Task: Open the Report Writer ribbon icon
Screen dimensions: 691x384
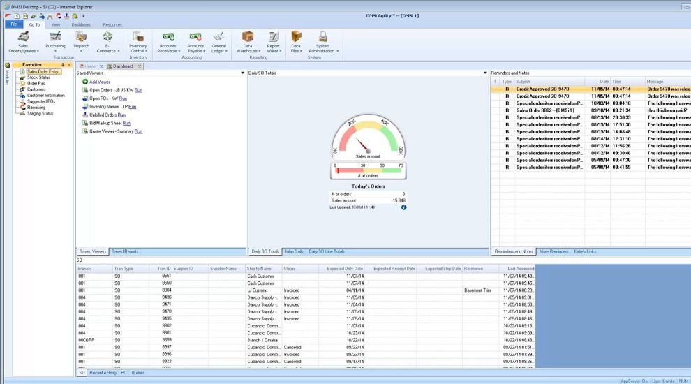Action: click(x=273, y=42)
